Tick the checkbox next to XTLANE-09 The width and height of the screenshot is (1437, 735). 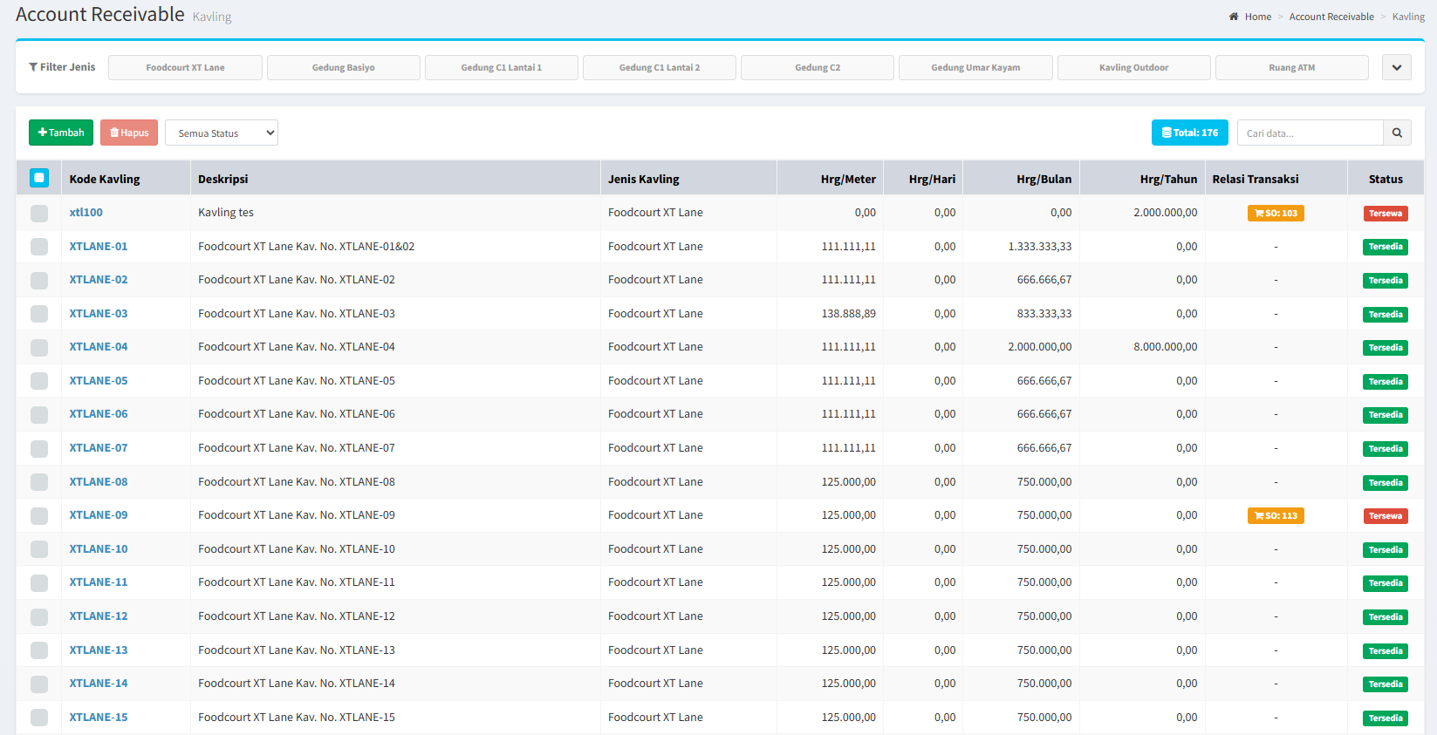pyautogui.click(x=39, y=516)
